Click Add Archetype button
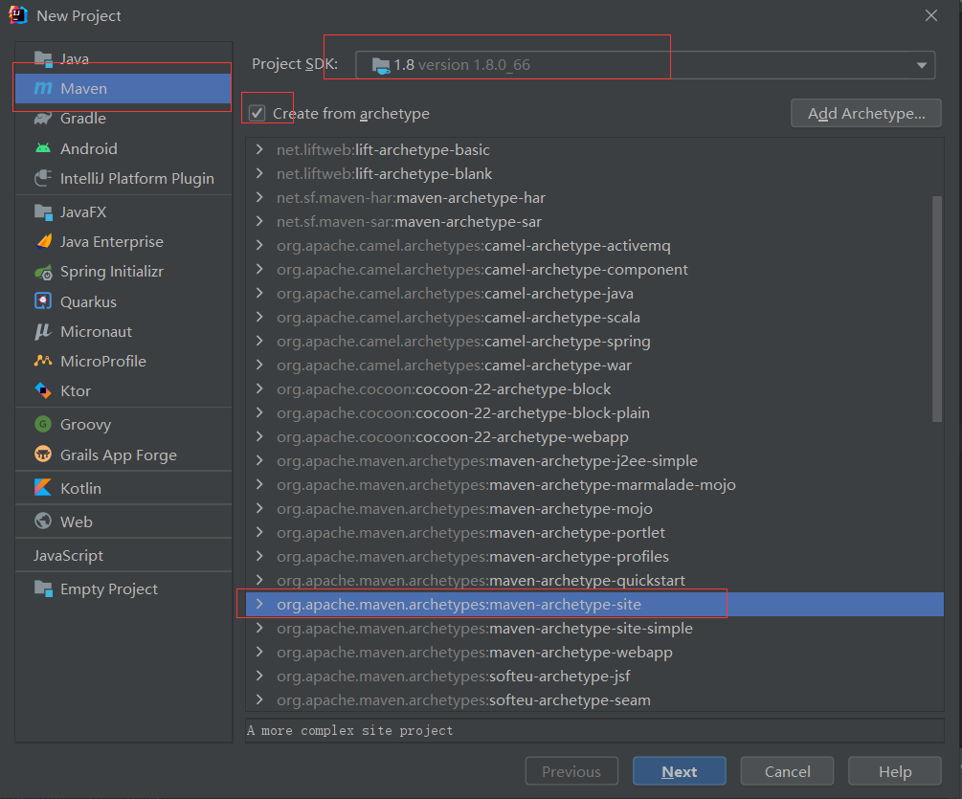 tap(865, 114)
